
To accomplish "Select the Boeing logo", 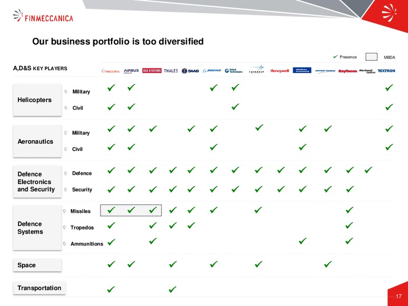I will pos(212,70).
